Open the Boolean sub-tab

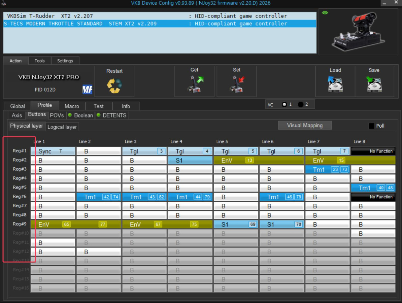[x=80, y=115]
